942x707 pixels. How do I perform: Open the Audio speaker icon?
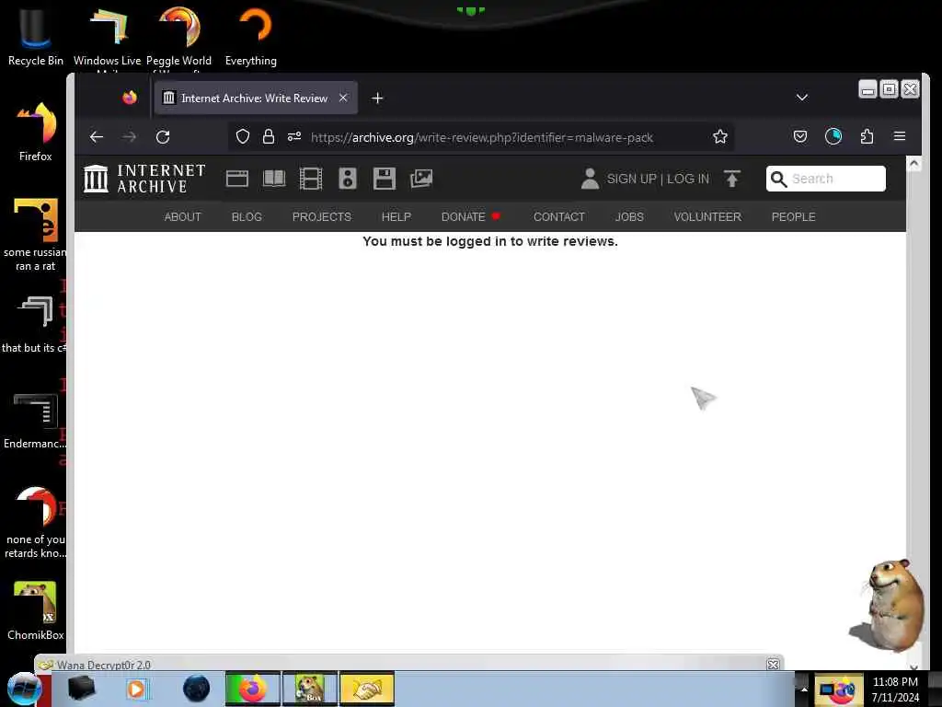(347, 179)
